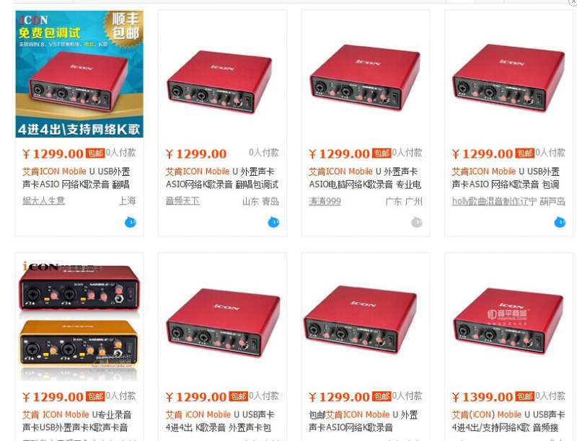Open title 艾肯ICON Mobile U 外置声卡 翻唱包调试
The image size is (577, 441).
click(x=222, y=178)
